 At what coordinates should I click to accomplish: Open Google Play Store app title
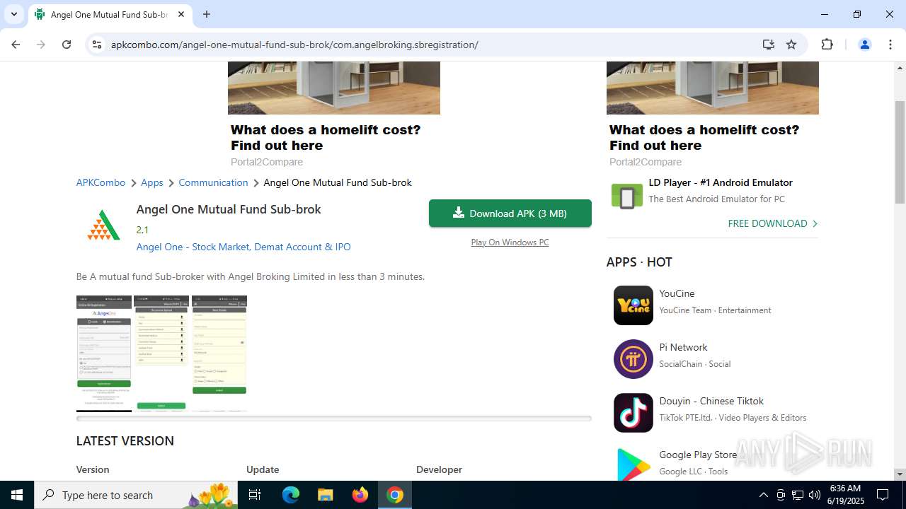[x=698, y=455]
